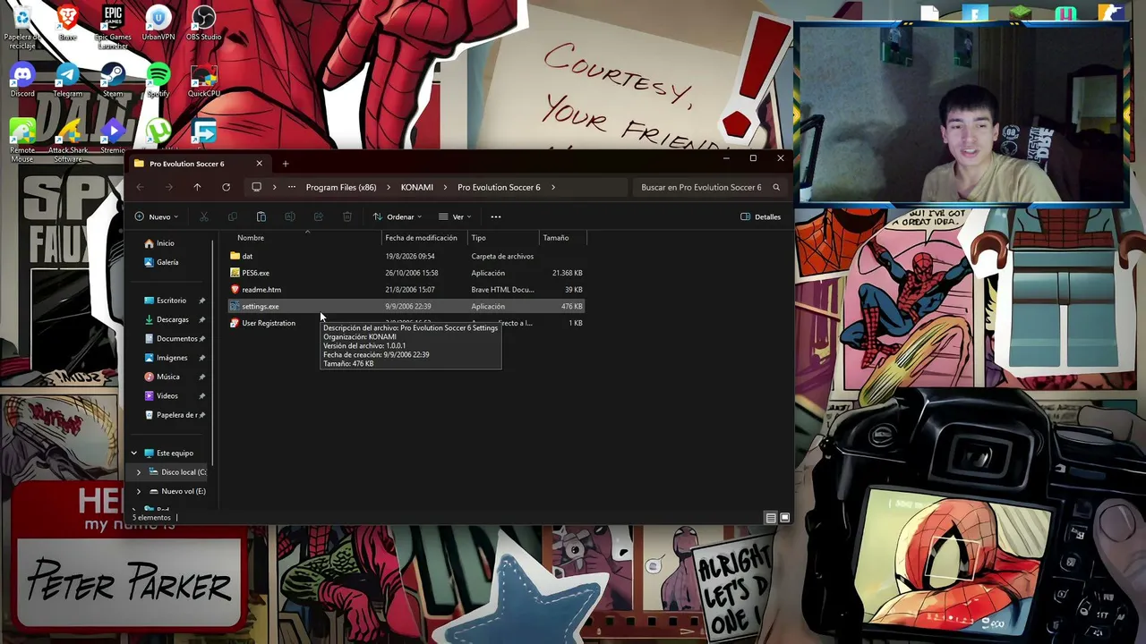Click the Rename icon in the toolbar
This screenshot has width=1146, height=644.
[x=289, y=216]
